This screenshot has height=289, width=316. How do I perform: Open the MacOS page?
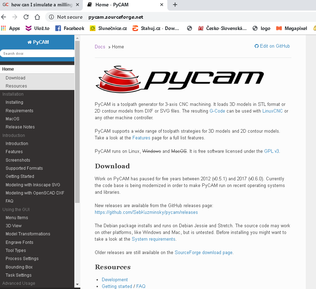pos(12,119)
